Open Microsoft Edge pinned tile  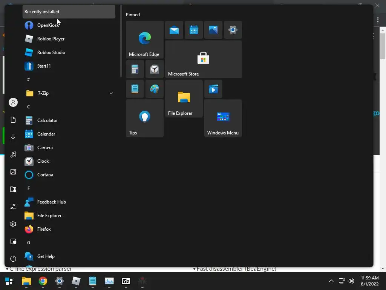tap(145, 39)
